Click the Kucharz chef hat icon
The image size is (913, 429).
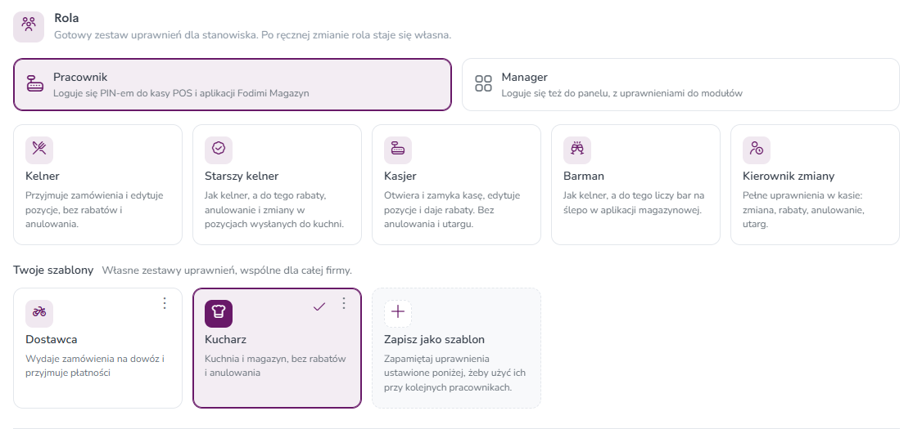(219, 313)
